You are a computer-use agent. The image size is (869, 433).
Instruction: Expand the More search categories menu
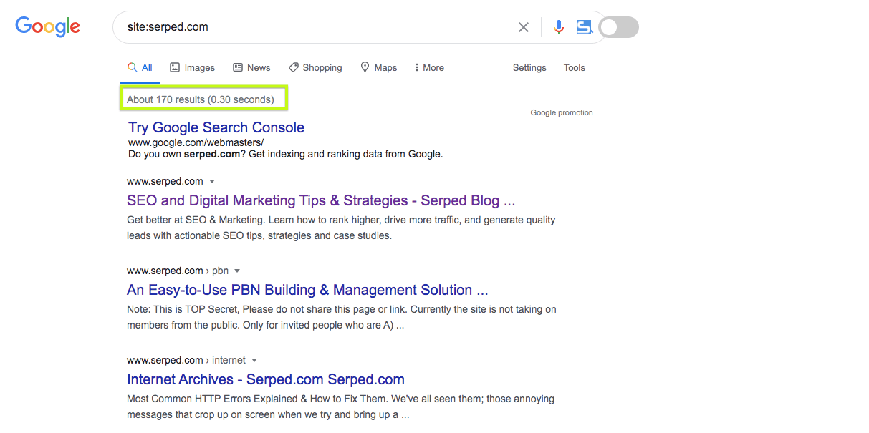pos(429,67)
